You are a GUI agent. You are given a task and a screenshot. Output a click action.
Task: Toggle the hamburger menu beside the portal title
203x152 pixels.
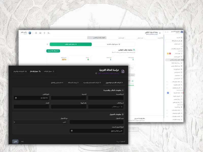(160, 33)
